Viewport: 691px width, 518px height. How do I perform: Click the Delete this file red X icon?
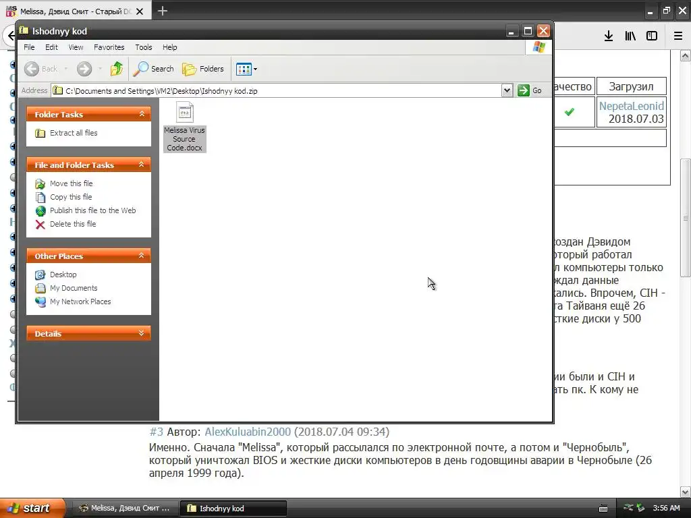click(40, 225)
